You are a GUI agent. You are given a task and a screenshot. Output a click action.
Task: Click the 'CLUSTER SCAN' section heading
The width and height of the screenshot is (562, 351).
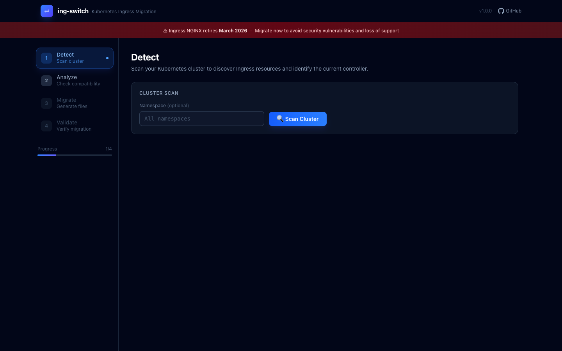point(159,93)
